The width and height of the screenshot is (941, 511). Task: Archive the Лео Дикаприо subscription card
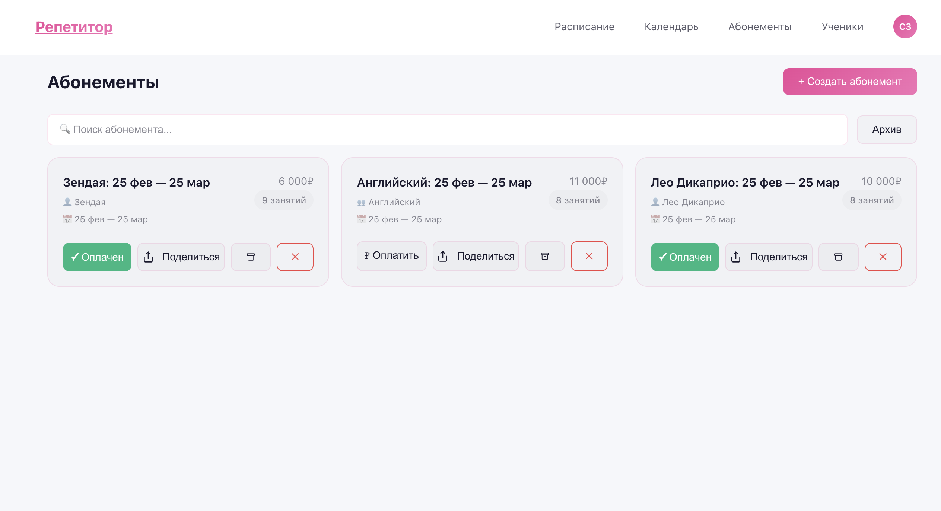[838, 257]
